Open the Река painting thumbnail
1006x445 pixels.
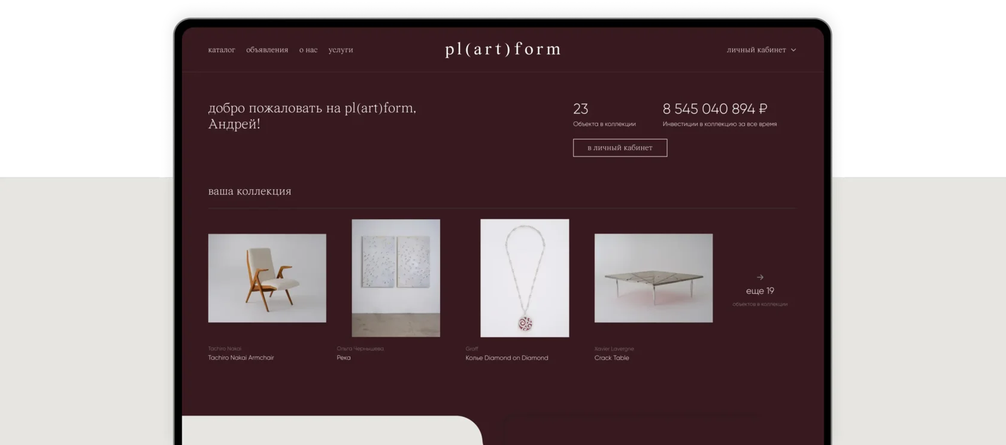click(396, 278)
